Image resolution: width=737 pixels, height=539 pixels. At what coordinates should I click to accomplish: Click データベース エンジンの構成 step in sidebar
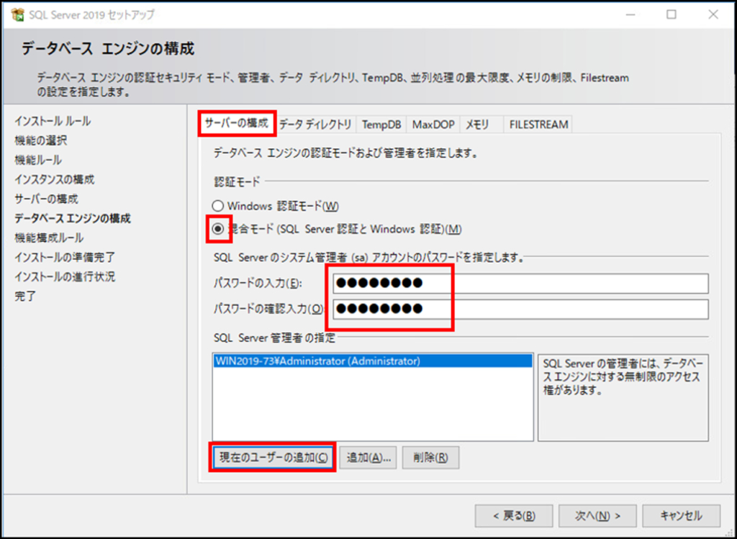(x=73, y=219)
